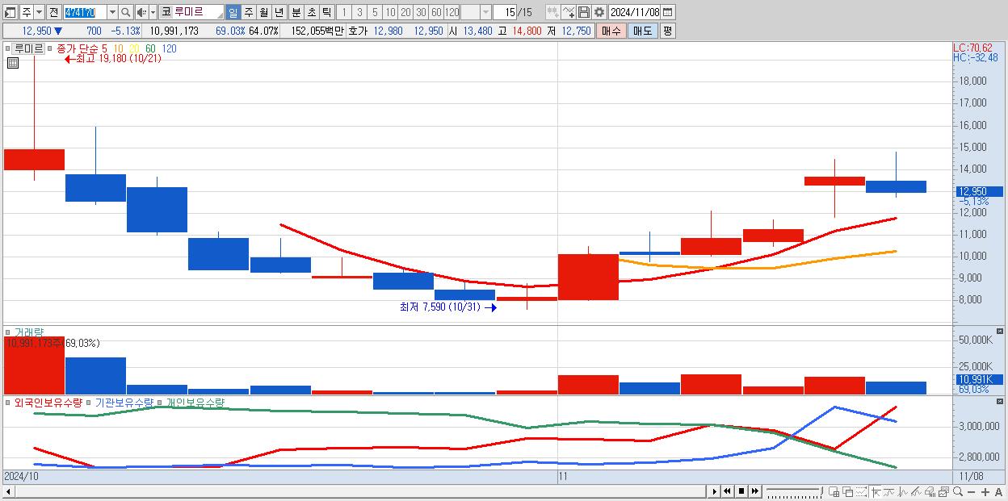Toggle the small square before 루미르 label
1008x501 pixels.
coord(9,48)
